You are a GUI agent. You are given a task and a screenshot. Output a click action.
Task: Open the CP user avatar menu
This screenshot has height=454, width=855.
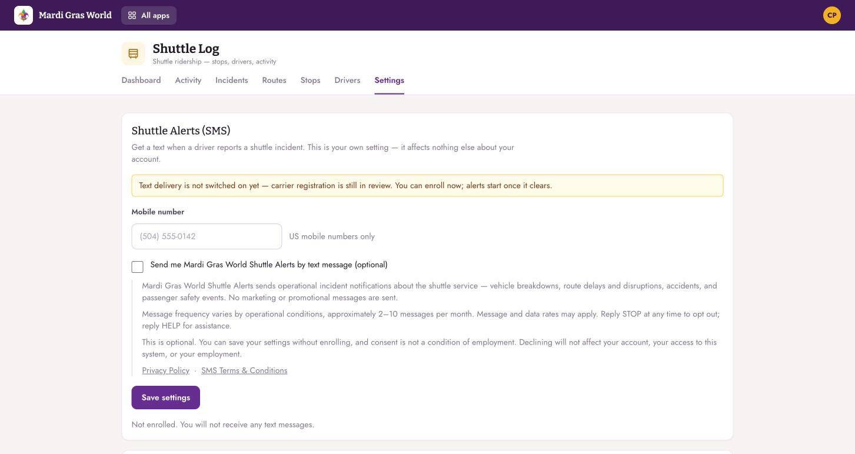pyautogui.click(x=832, y=15)
